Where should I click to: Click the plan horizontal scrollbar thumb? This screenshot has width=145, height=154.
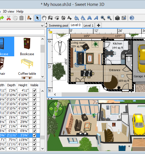coord(103,94)
